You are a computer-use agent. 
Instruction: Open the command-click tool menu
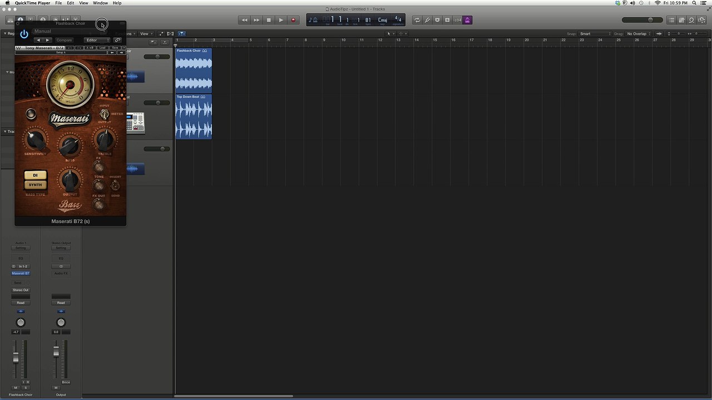tap(402, 34)
